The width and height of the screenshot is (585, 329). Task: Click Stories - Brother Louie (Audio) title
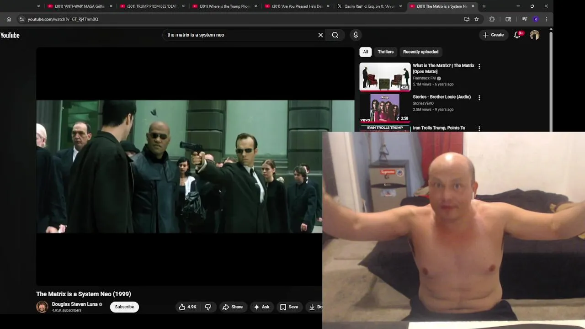pyautogui.click(x=441, y=97)
